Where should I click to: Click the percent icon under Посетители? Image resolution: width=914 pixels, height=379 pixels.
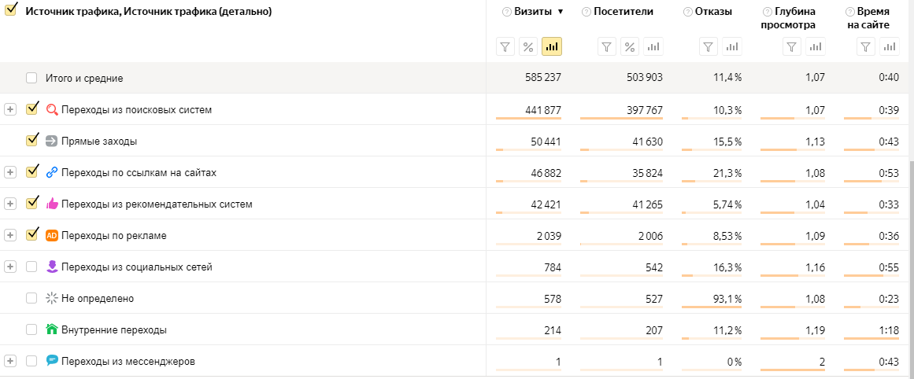click(630, 46)
